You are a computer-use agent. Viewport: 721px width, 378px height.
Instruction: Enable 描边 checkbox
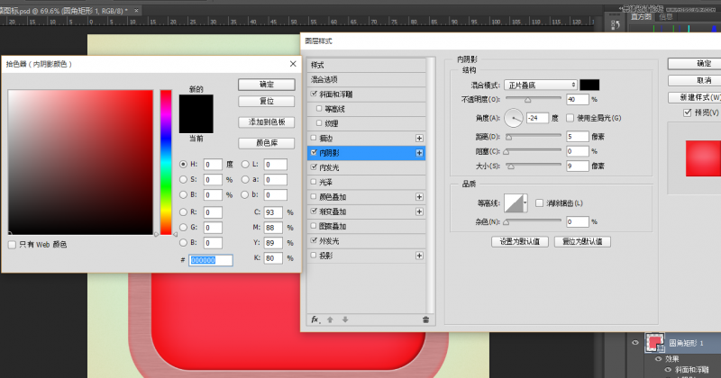[314, 138]
